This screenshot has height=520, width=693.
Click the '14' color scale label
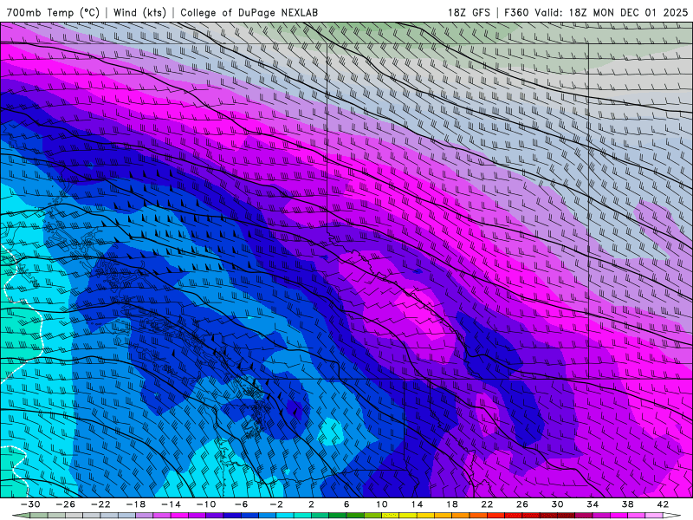pos(417,504)
